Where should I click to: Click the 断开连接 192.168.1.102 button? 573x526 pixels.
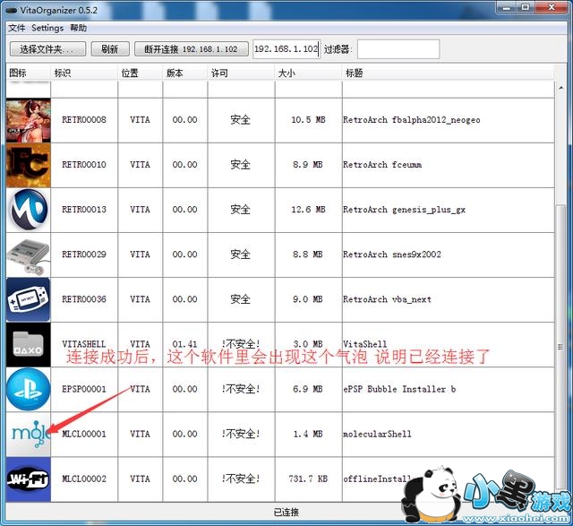tap(191, 49)
